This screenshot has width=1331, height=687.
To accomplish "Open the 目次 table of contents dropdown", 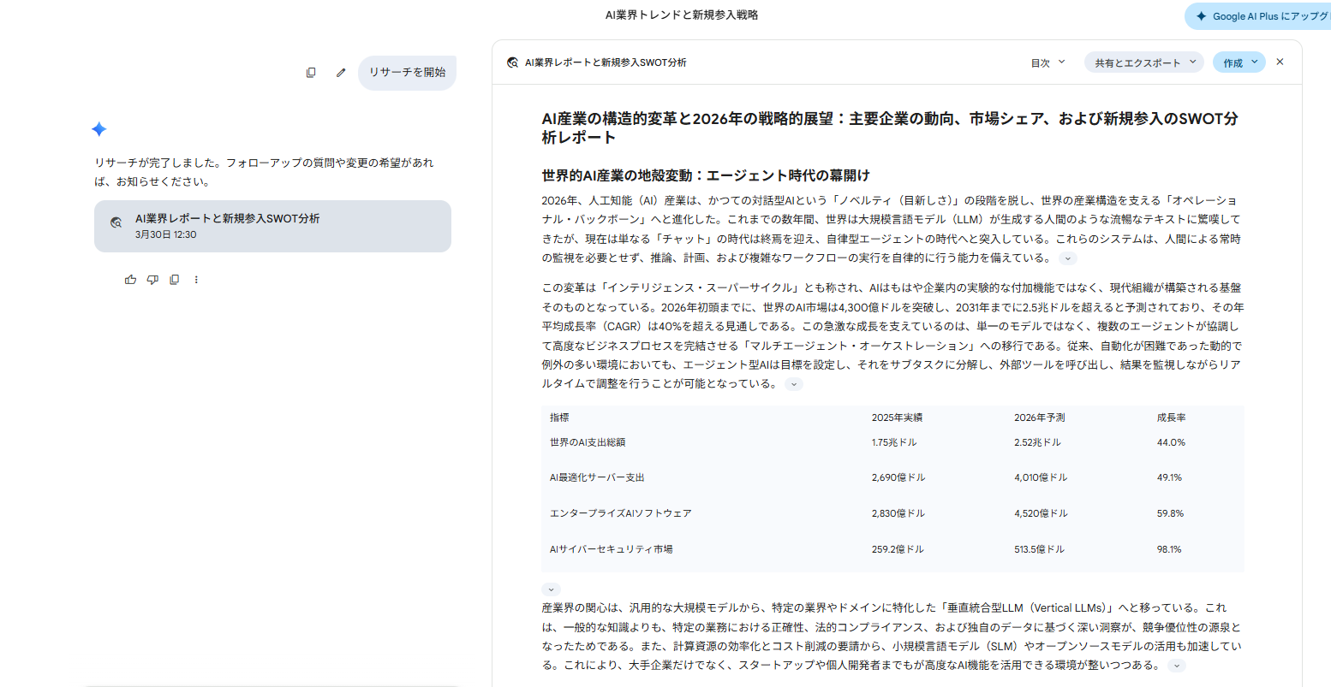I will click(x=1047, y=62).
